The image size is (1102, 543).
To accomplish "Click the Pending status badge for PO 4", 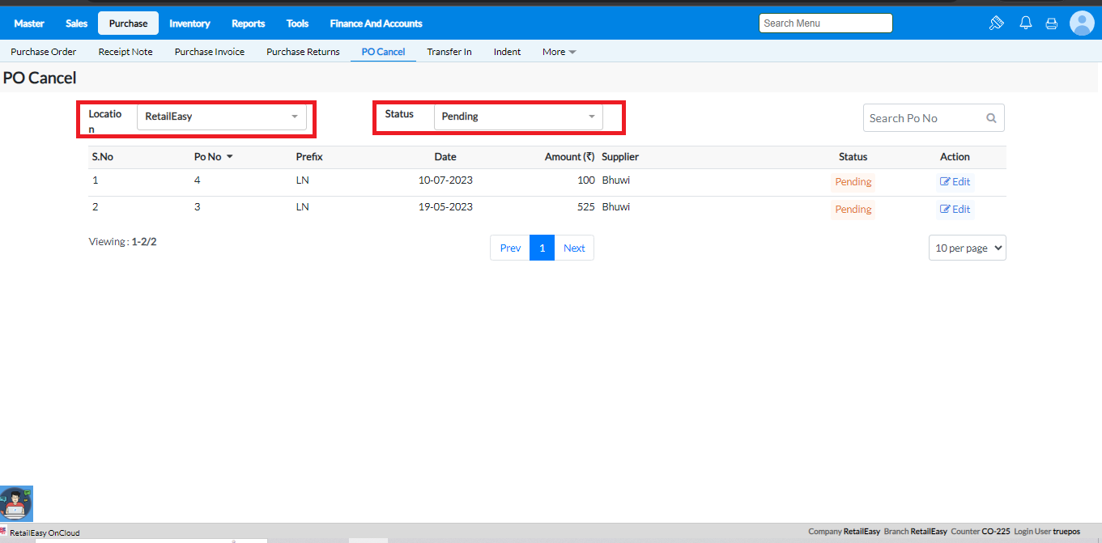I will point(853,182).
